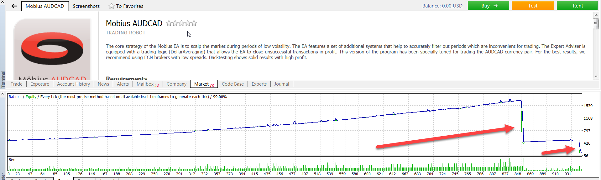Click the "99.00%" modelling quality text
Screen dimensions: 601x180
[220, 97]
